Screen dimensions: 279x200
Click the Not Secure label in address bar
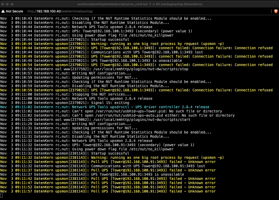coord(15,11)
